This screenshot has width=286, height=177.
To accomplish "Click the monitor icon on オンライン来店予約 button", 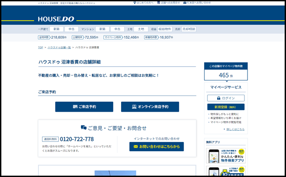I will (x=134, y=107).
